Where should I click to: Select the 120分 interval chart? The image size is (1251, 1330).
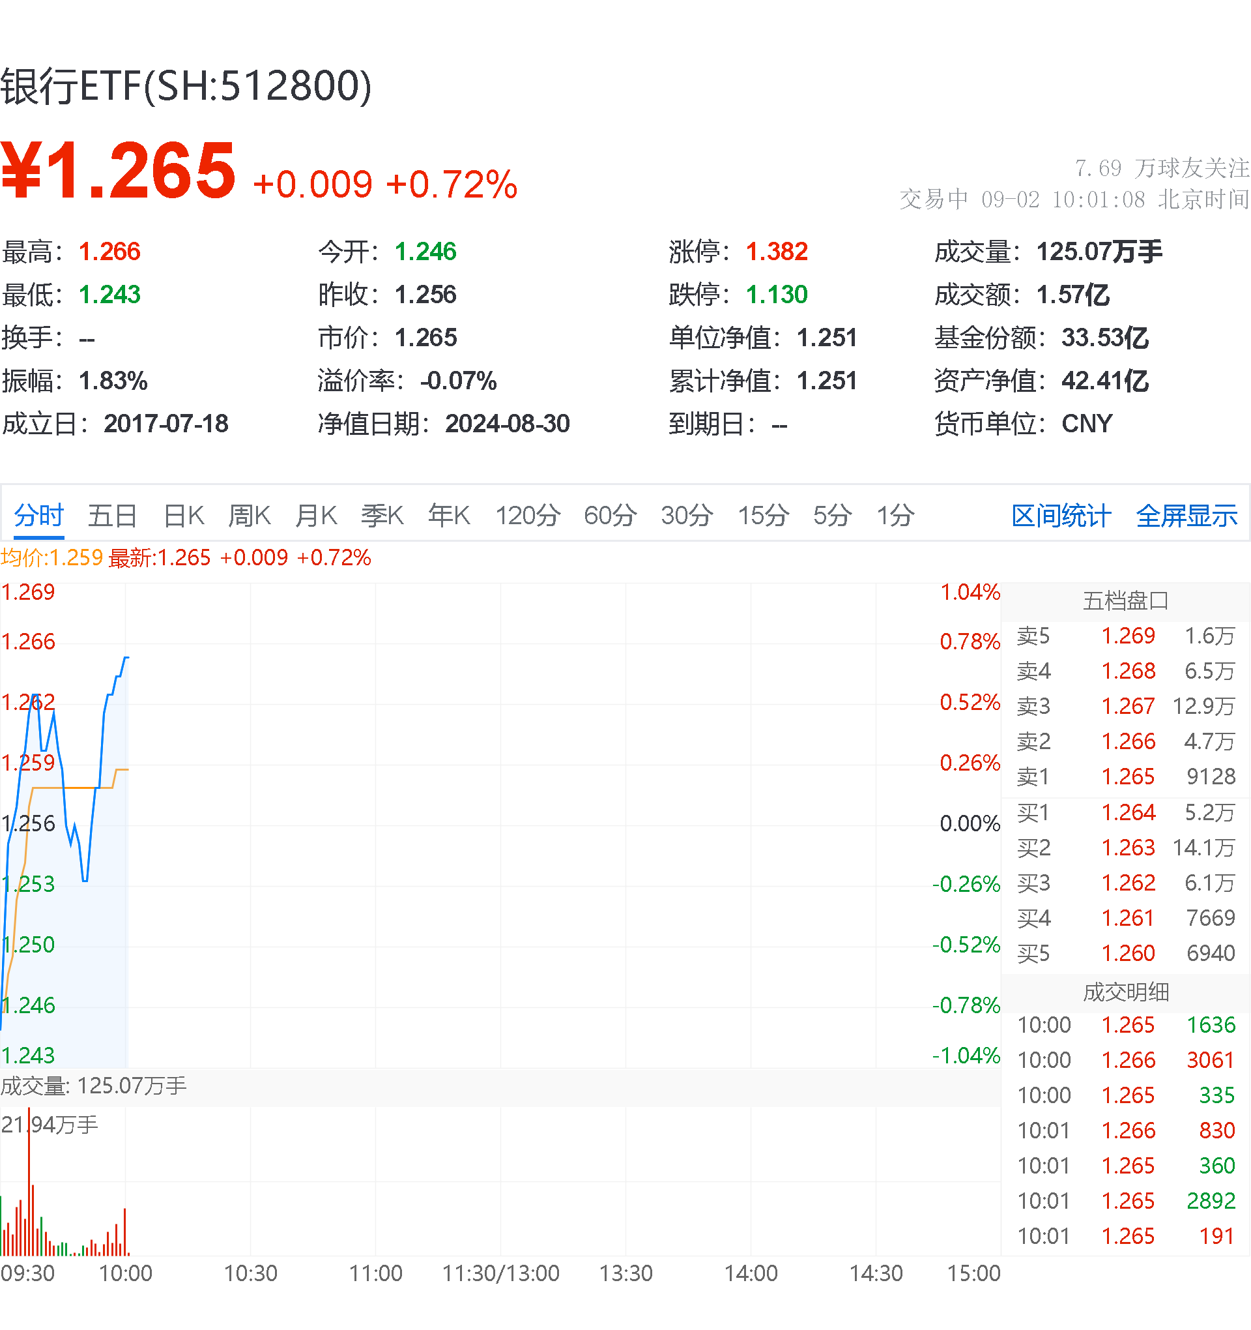528,515
